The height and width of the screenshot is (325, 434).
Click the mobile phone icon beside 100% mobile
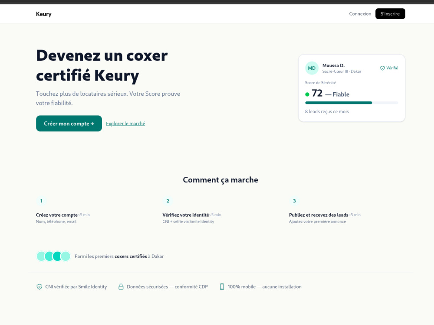coord(222,286)
